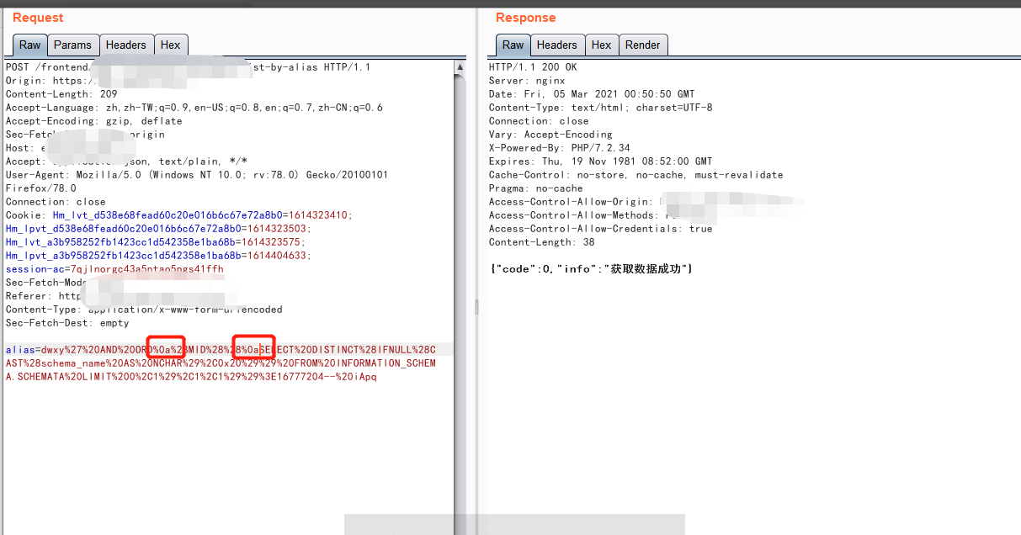Select the Raw tab in Response panel
This screenshot has height=535, width=1021.
(513, 45)
